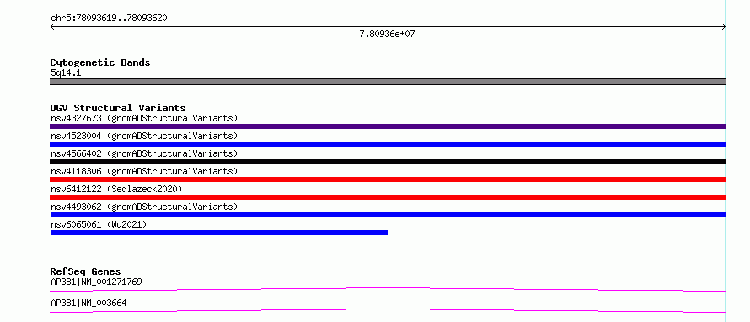Screen dimensions: 750x322
Task: Click the right arrowhead of the coordinate ruler
Action: pos(723,27)
